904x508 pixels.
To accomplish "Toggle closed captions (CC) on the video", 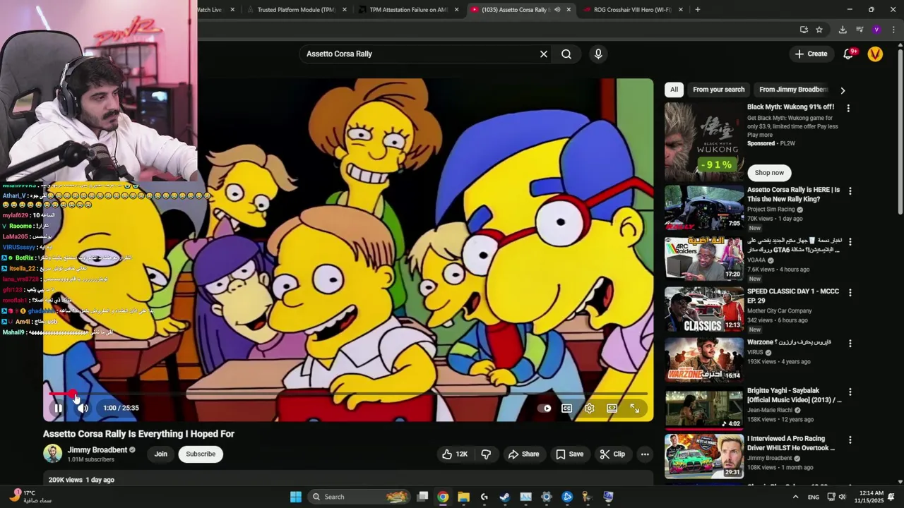I will (x=566, y=408).
